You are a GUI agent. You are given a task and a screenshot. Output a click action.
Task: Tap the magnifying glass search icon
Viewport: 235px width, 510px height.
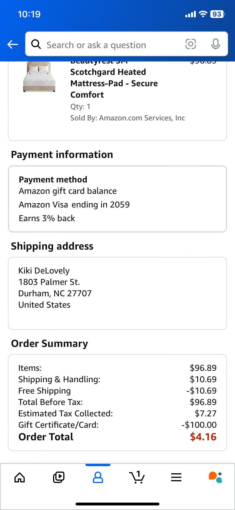coord(36,44)
